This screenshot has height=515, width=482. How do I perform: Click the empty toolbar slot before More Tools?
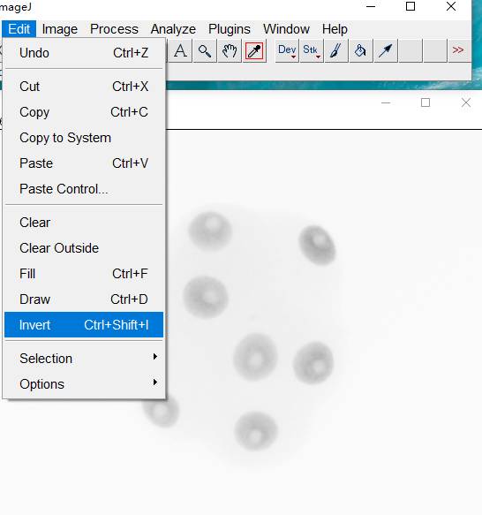434,51
